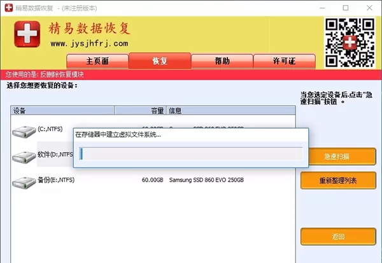This screenshot has height=263, width=382.
Task: Open the 主页面 tab
Action: (x=97, y=61)
